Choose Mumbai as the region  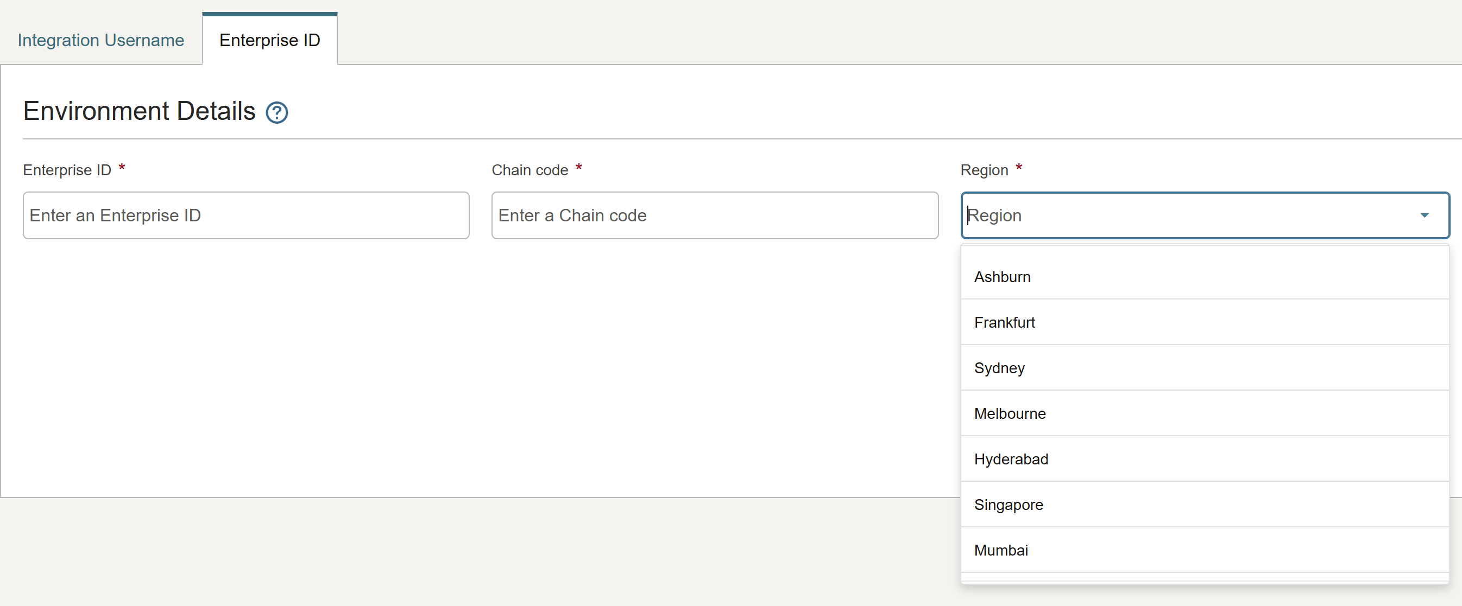coord(1000,551)
